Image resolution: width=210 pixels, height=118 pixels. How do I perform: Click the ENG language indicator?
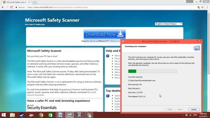click(195, 115)
